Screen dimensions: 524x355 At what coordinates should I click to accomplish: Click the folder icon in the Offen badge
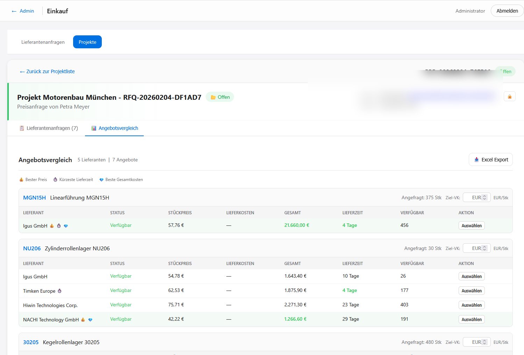click(213, 97)
